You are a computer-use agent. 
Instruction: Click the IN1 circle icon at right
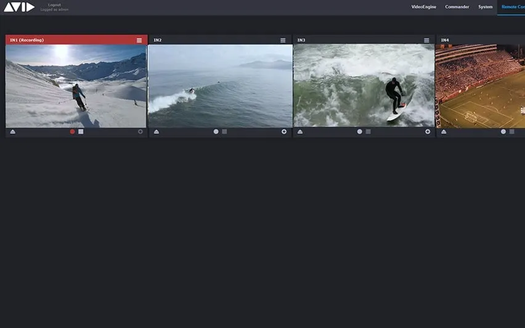(x=140, y=132)
